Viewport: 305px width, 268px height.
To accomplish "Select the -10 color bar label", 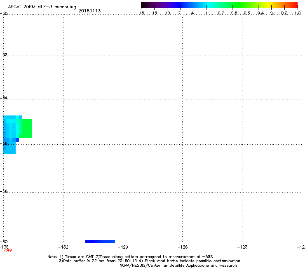I will [166, 13].
